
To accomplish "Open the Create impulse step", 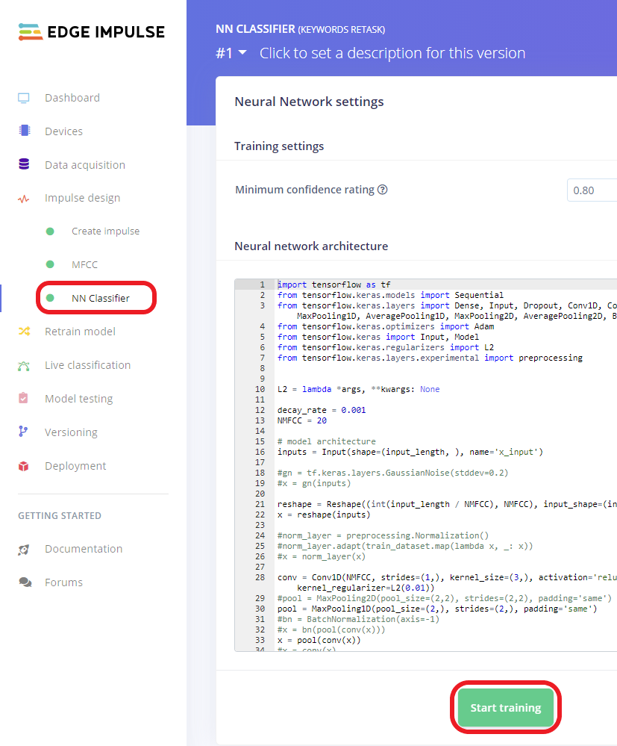I will 105,231.
